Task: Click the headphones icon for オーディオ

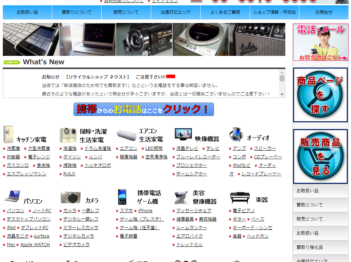Action: (x=236, y=134)
